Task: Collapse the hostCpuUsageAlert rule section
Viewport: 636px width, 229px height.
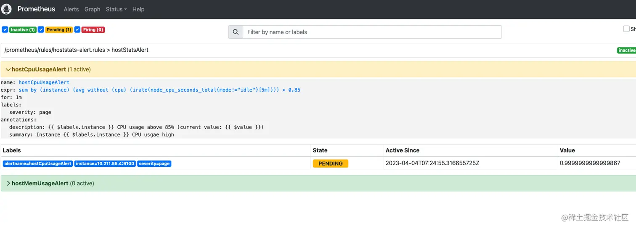Action: pyautogui.click(x=8, y=69)
